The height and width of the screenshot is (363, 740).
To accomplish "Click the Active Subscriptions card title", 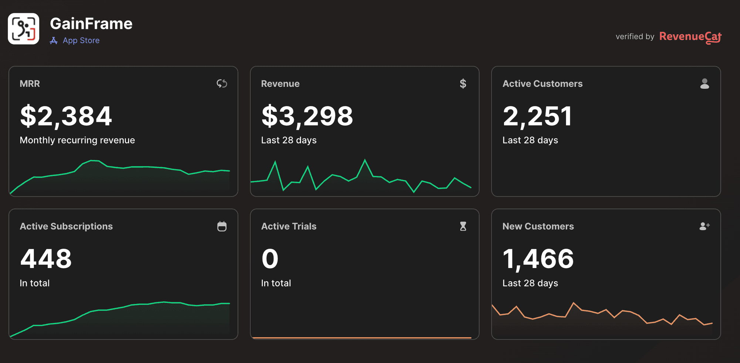I will (66, 226).
